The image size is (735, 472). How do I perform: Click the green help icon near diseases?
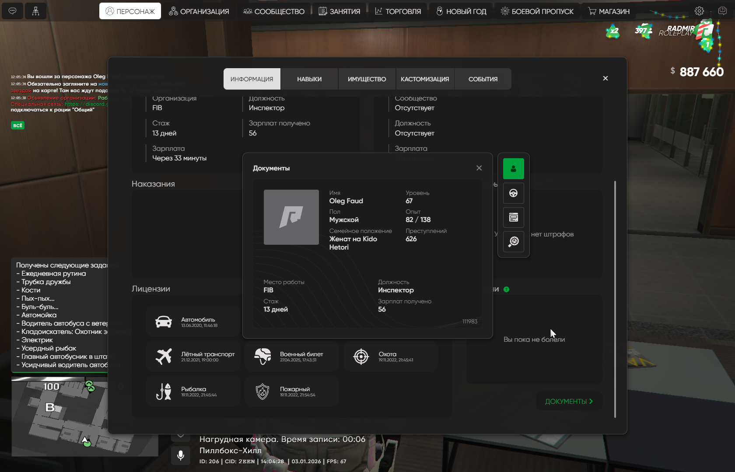coord(506,289)
